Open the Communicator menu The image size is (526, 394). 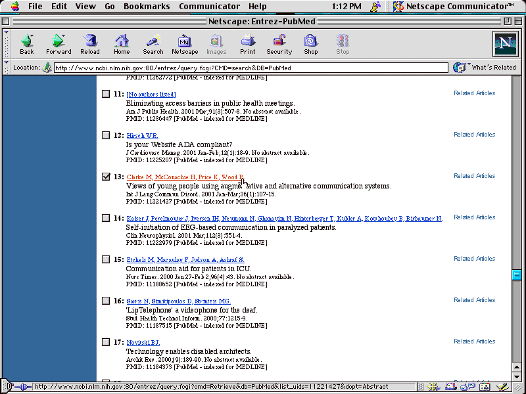209,6
